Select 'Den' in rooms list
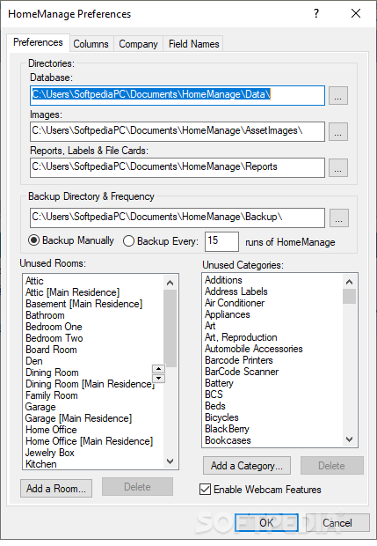 pyautogui.click(x=34, y=361)
